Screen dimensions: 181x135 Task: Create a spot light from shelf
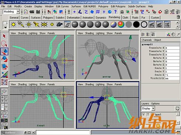point(36,24)
